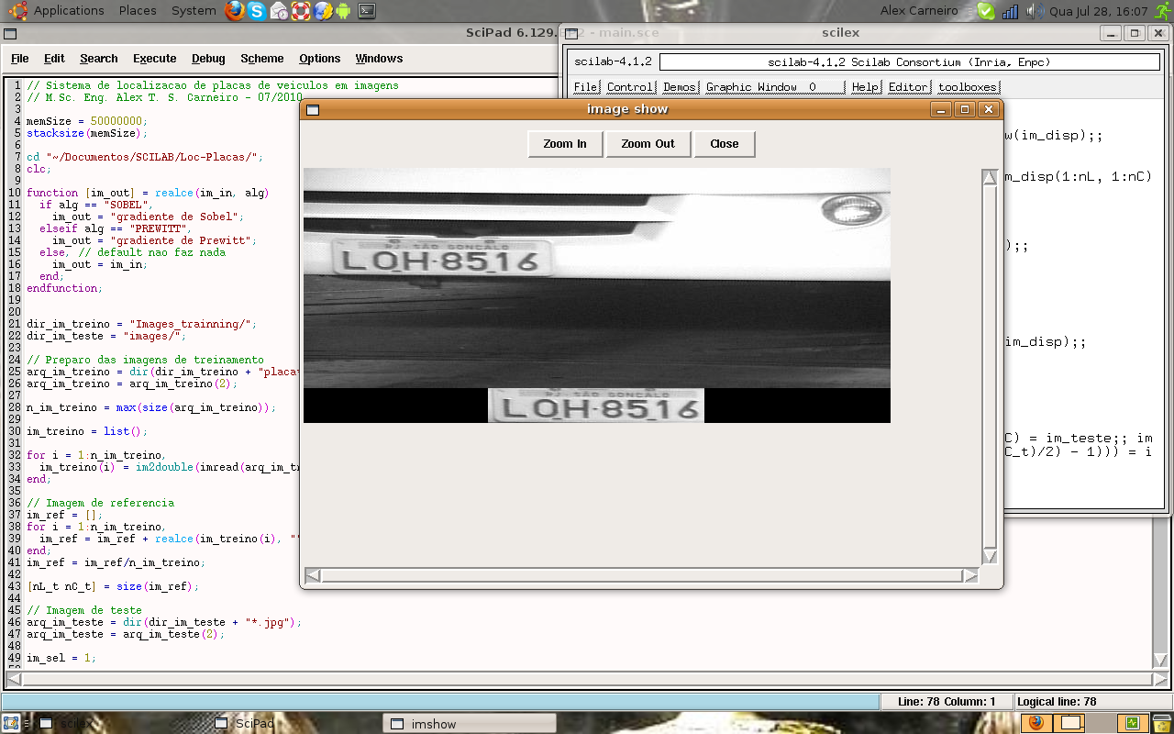Open the SeaMonkey browser from the top panel
Image resolution: width=1174 pixels, height=734 pixels.
(323, 11)
